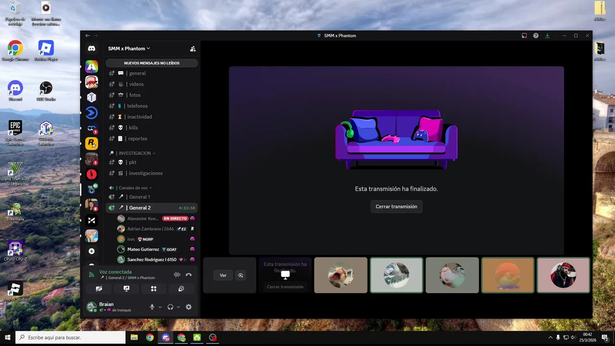Viewport: 615px width, 346px height.
Task: Toggle the camera on or off
Action: (99, 289)
